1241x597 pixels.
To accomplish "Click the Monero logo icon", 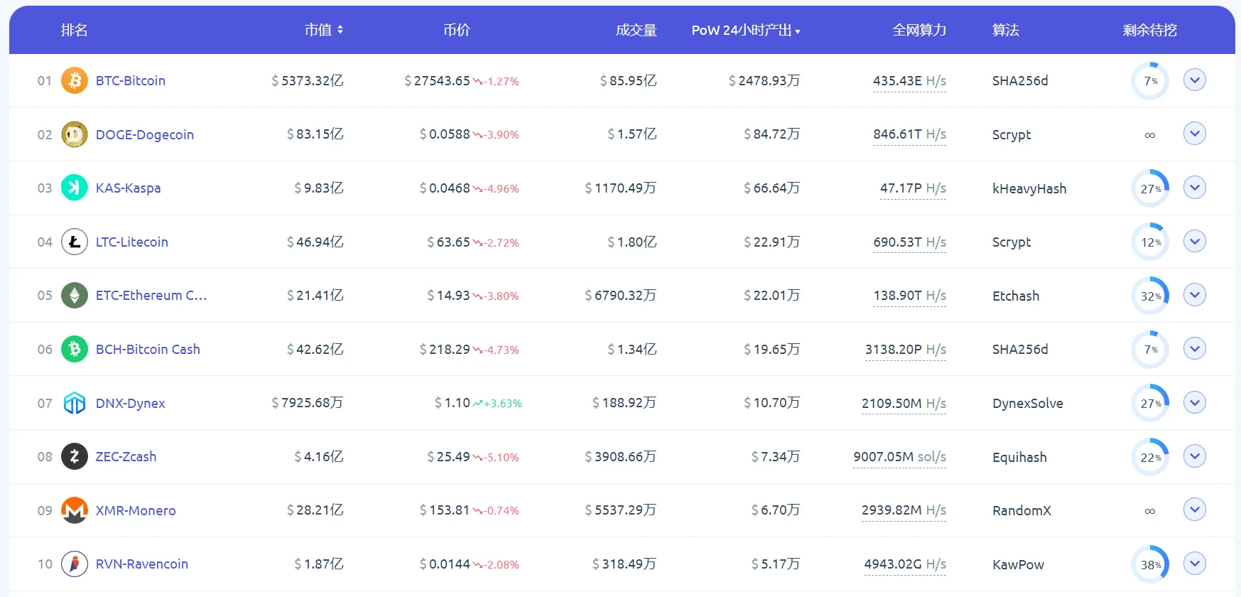I will point(75,510).
